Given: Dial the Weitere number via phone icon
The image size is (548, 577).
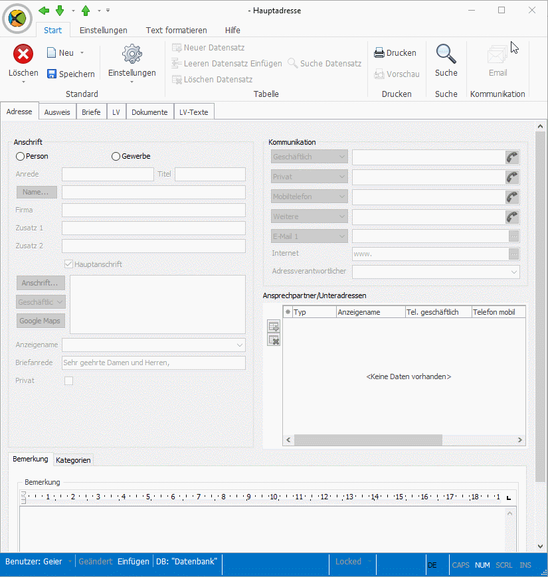Looking at the screenshot, I should tap(512, 216).
